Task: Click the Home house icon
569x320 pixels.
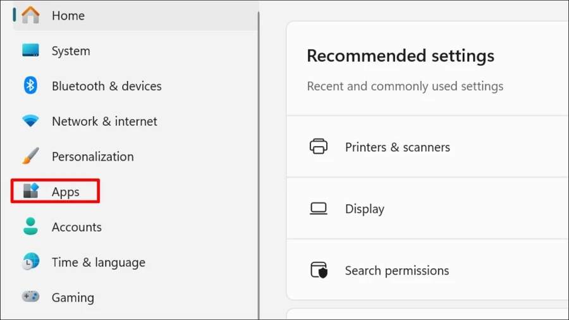Action: [30, 15]
